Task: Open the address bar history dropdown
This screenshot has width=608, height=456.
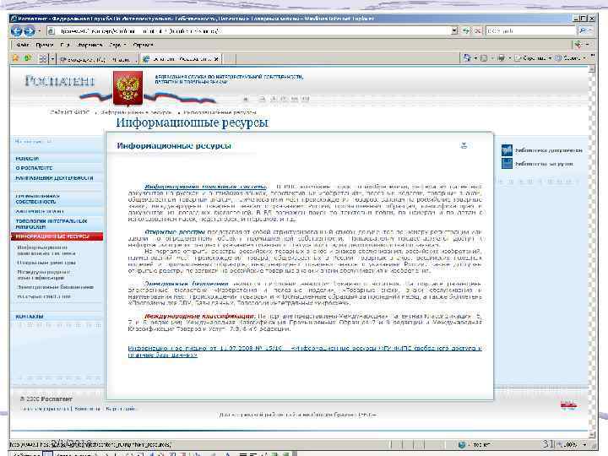Action: tap(454, 30)
